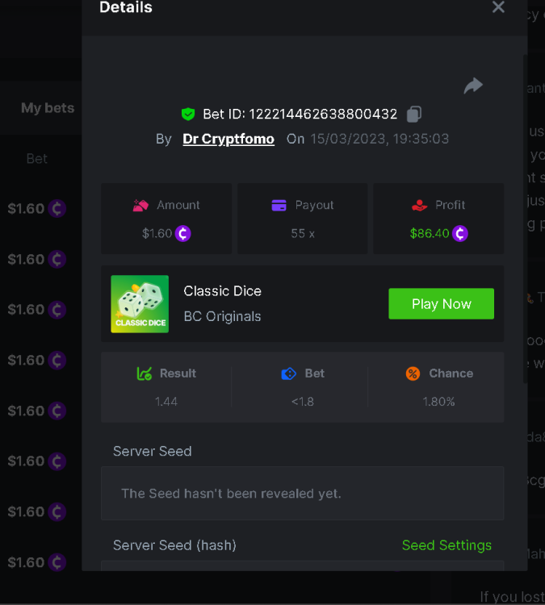Click the Profit hand icon
The width and height of the screenshot is (545, 605).
(x=419, y=205)
